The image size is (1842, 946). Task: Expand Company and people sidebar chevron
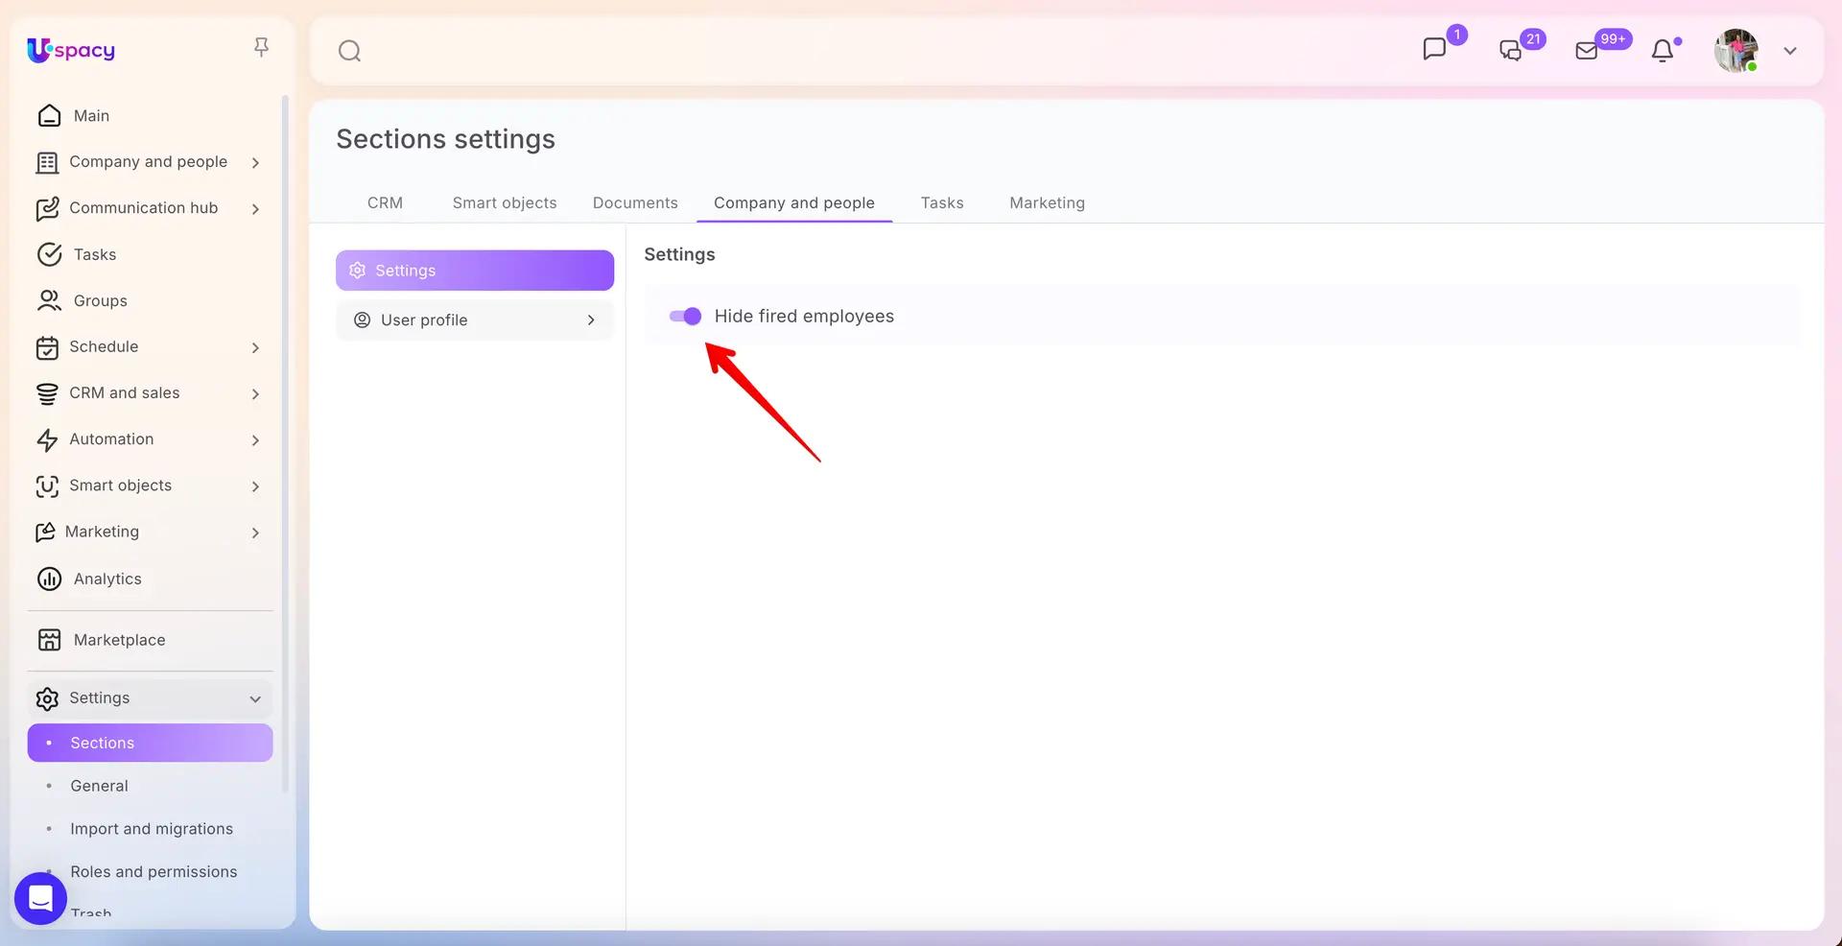[255, 163]
